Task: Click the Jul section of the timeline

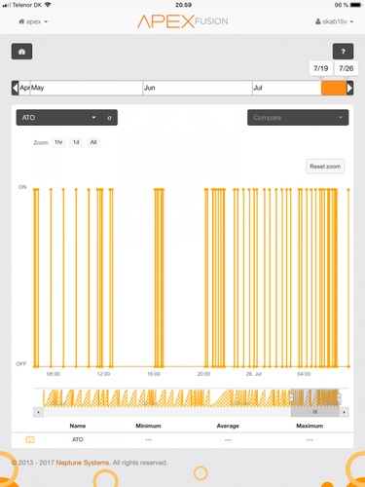Action: pos(287,88)
